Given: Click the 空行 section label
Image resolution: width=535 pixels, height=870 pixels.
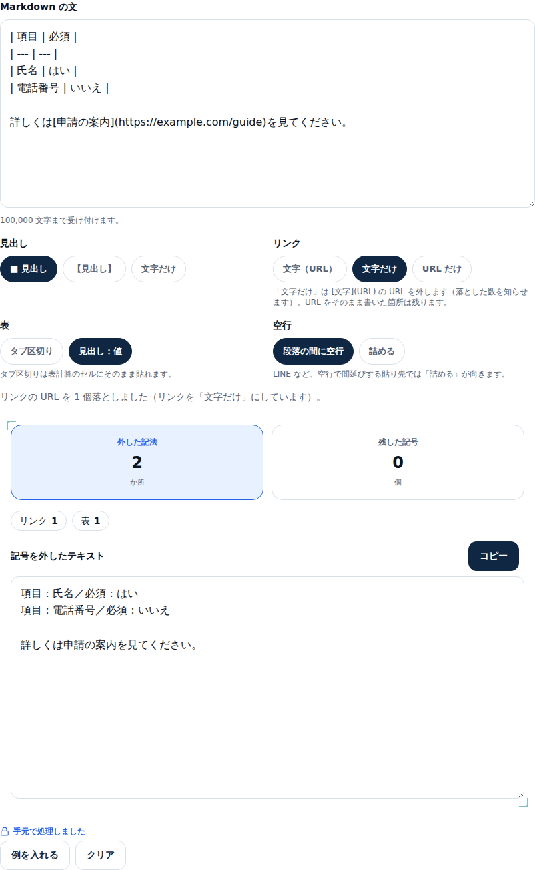Looking at the screenshot, I should click(x=282, y=326).
